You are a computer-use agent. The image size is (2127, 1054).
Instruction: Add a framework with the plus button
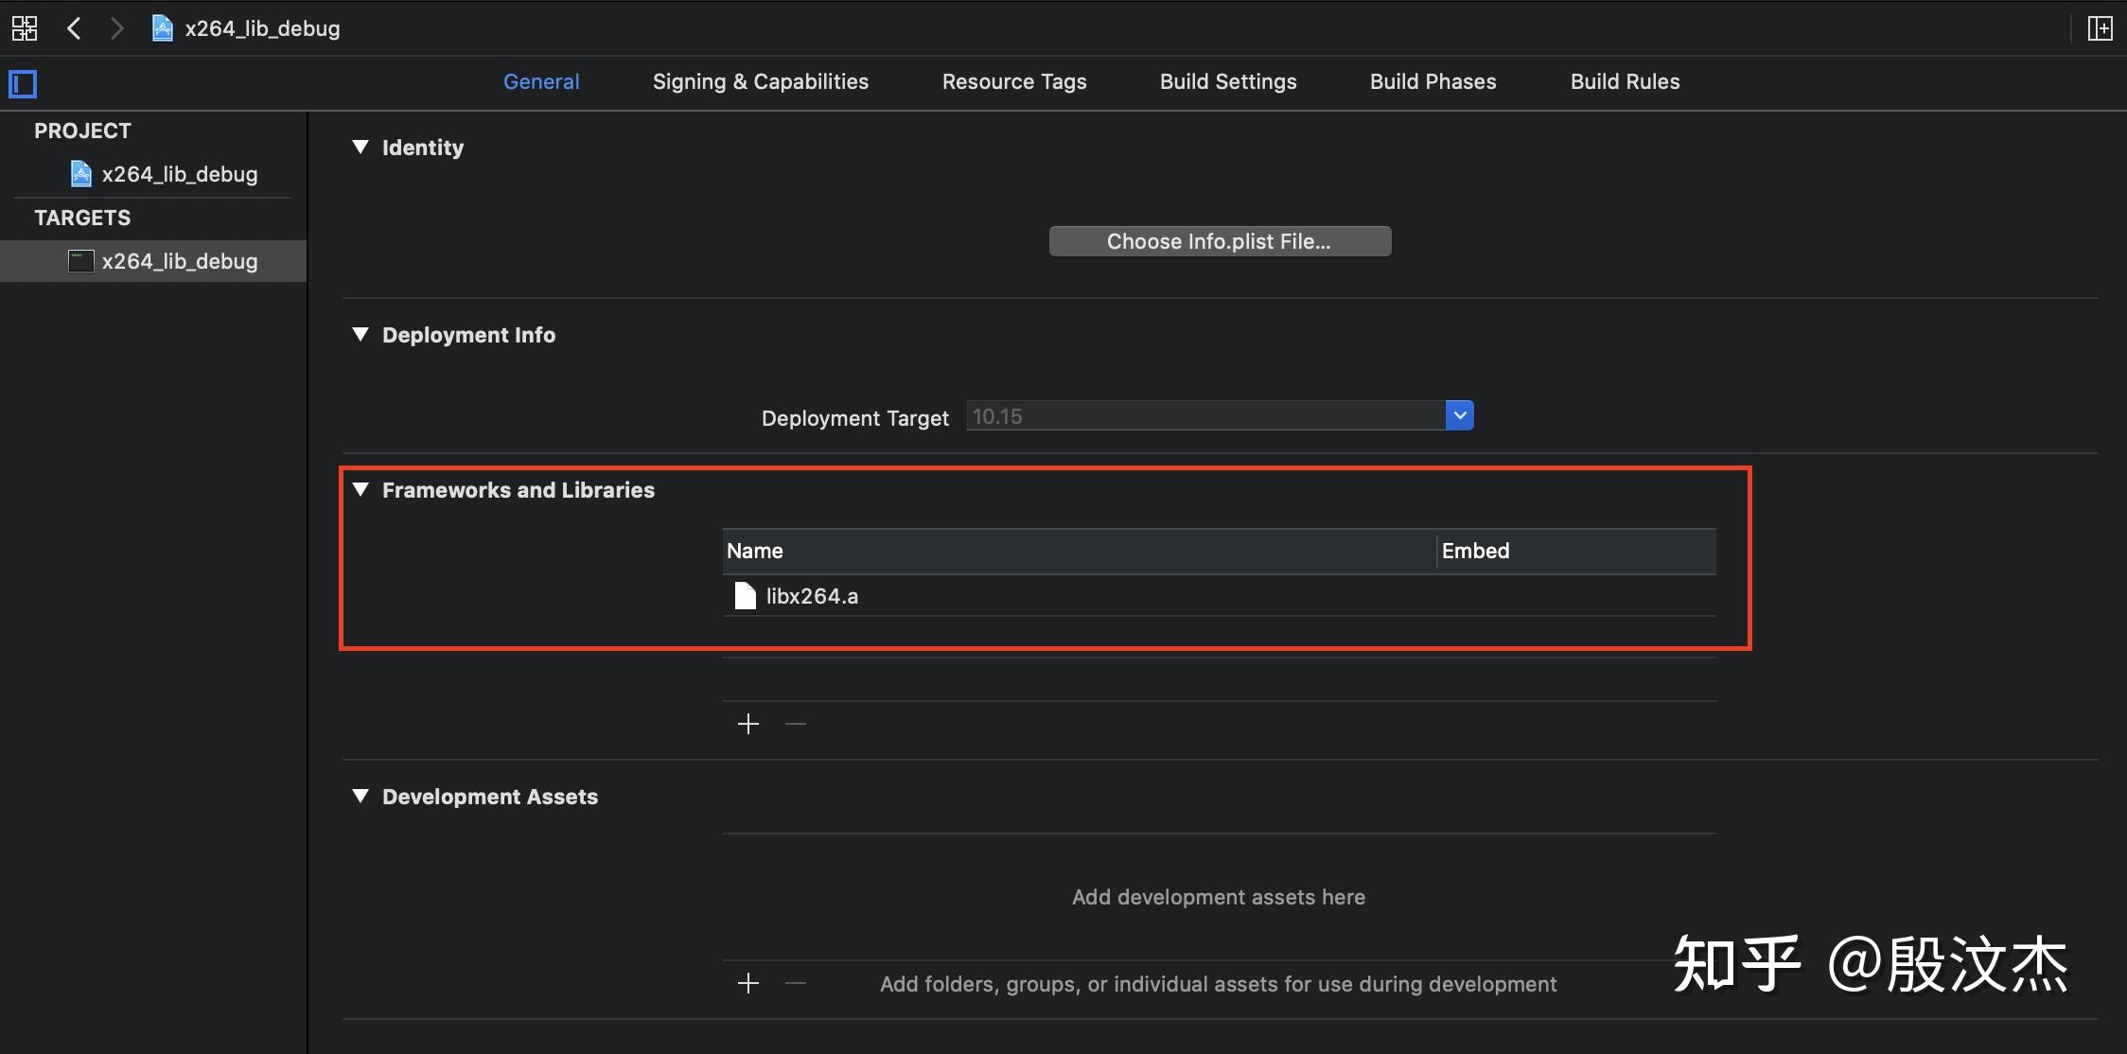748,724
